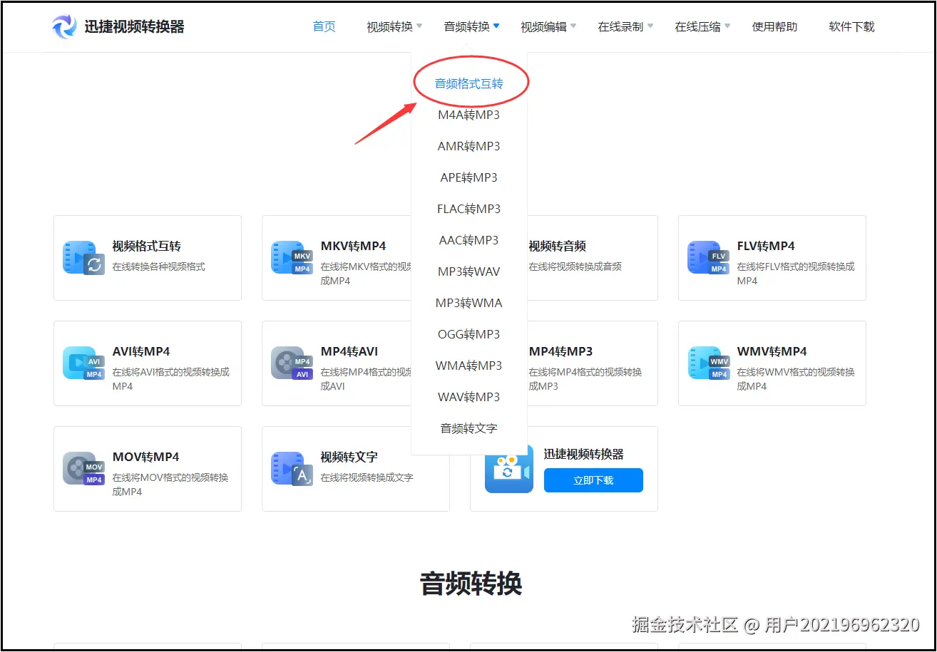
Task: Click the WMV转MP4 card icon
Action: (x=708, y=363)
